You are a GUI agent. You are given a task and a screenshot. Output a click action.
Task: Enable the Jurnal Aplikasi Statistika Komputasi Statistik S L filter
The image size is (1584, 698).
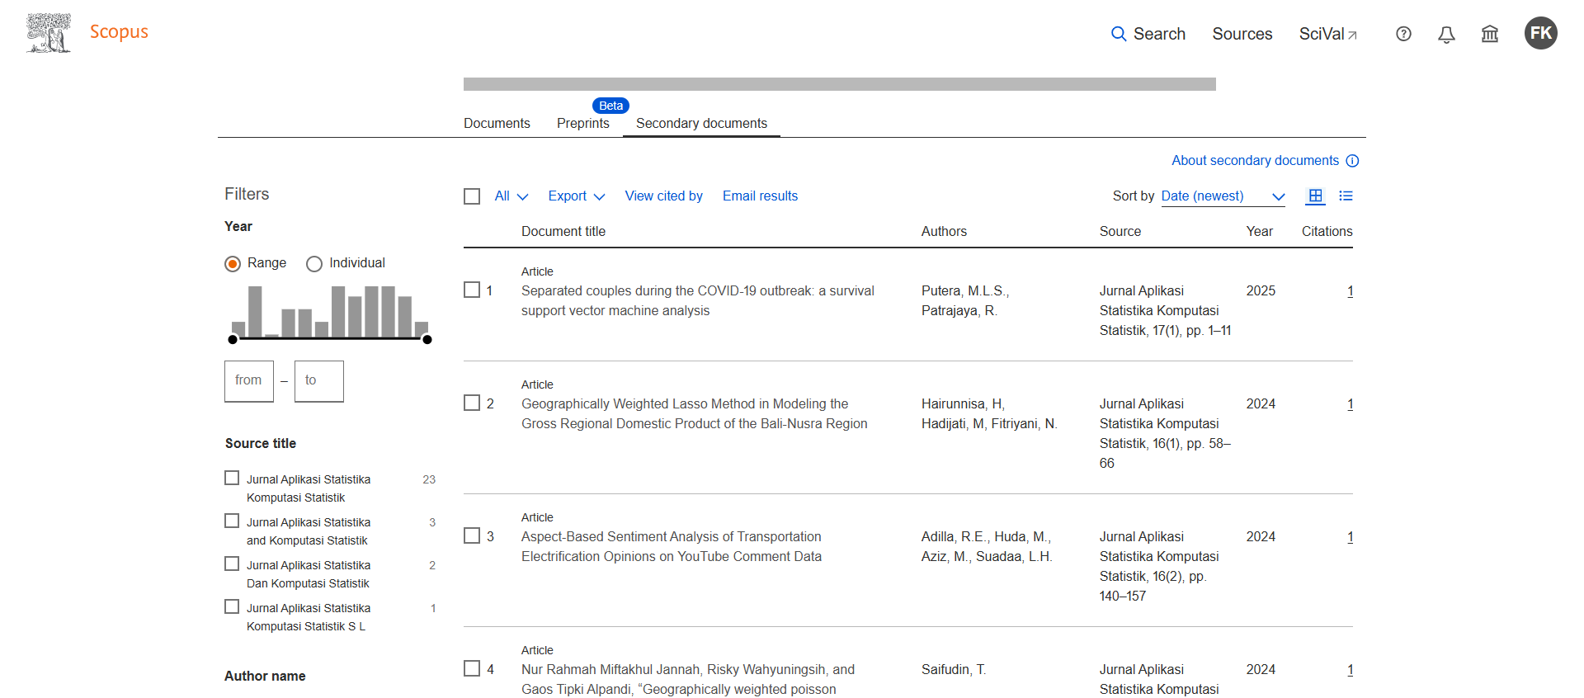(232, 606)
